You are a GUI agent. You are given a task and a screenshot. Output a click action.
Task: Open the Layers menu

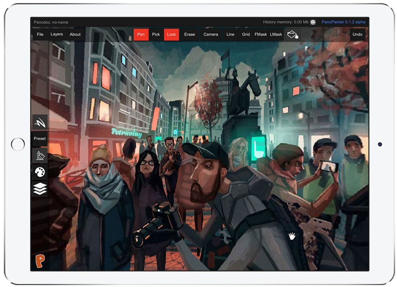56,34
